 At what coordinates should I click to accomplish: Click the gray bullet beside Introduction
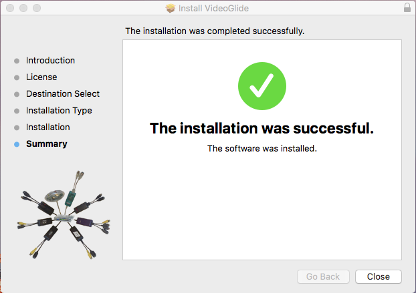17,61
